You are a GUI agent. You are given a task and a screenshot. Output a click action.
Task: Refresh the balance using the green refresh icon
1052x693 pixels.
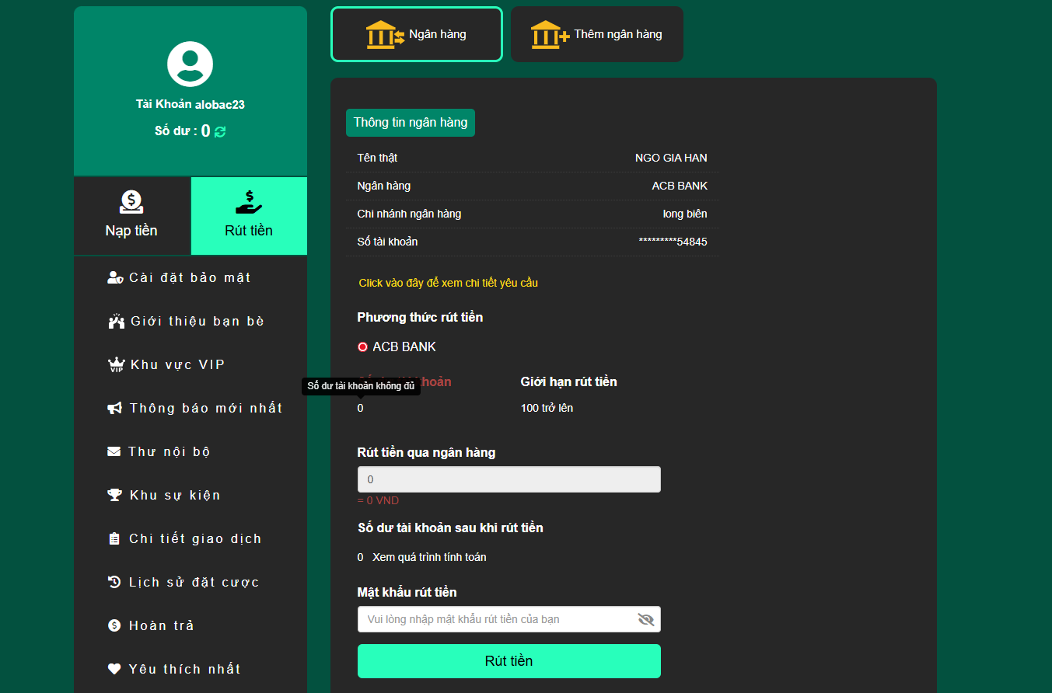219,131
